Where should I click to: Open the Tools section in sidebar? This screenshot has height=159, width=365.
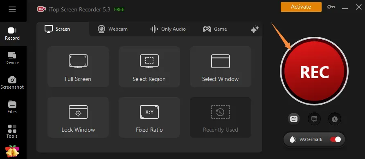click(x=12, y=132)
